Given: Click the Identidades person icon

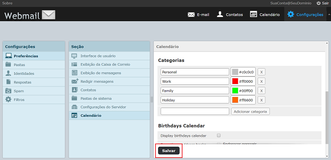Looking at the screenshot, I should 8,73.
